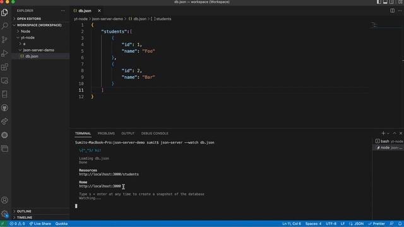The width and height of the screenshot is (404, 227).
Task: Click the remote window status icon
Action: click(x=3, y=224)
